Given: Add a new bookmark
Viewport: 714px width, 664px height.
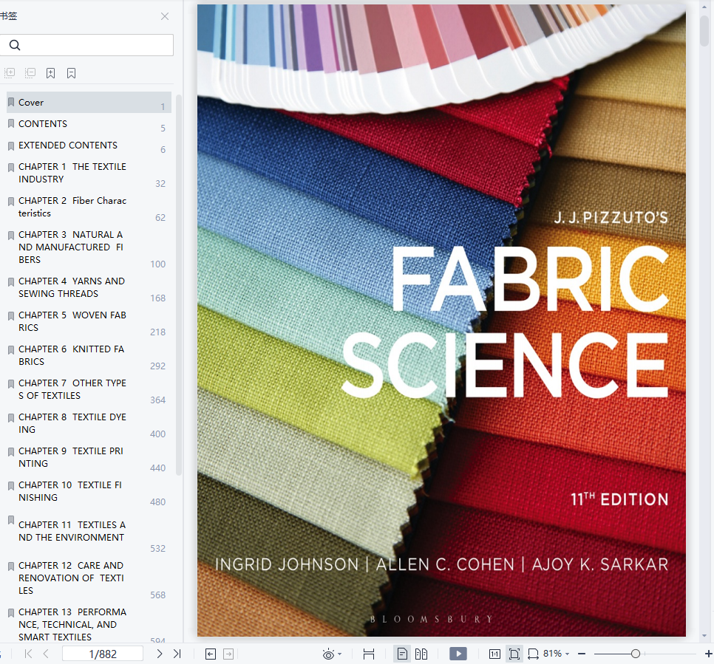Looking at the screenshot, I should [50, 73].
